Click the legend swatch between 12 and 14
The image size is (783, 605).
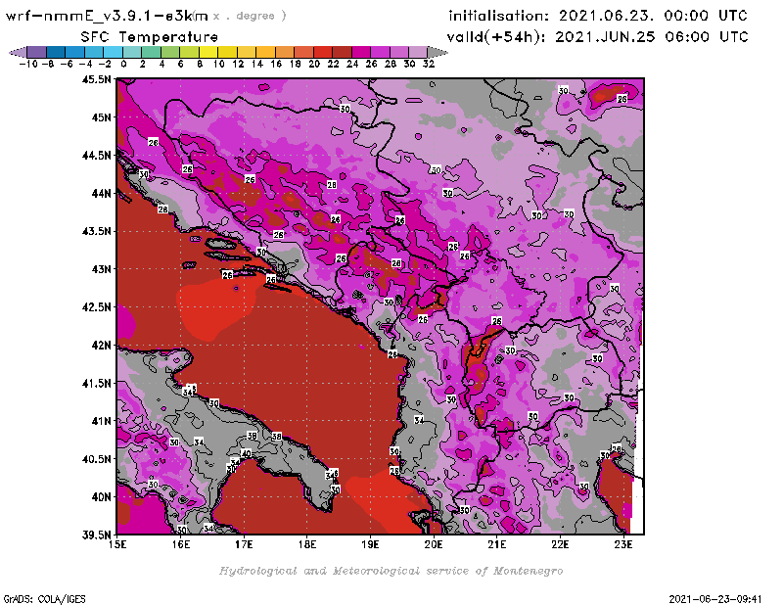pyautogui.click(x=247, y=52)
